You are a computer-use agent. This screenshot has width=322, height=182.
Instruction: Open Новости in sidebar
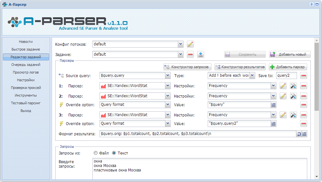[x=26, y=42]
